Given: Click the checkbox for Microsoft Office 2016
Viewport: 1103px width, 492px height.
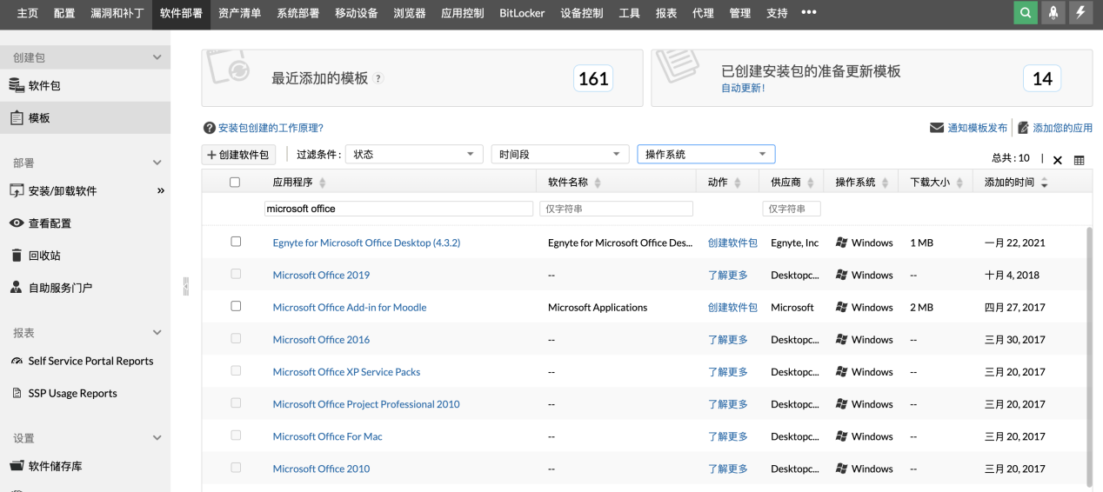Looking at the screenshot, I should pyautogui.click(x=236, y=338).
